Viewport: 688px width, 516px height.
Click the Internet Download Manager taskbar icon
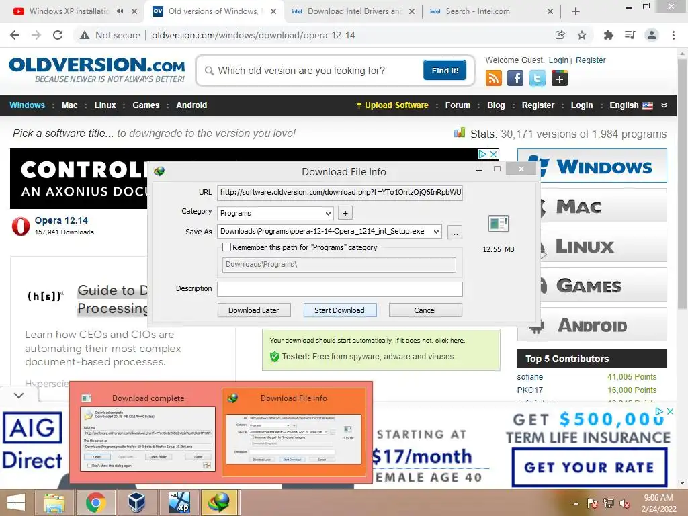pyautogui.click(x=220, y=503)
